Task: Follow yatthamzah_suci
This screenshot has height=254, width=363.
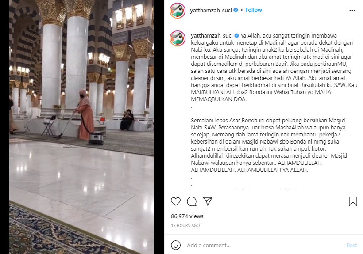Action: 254,10
